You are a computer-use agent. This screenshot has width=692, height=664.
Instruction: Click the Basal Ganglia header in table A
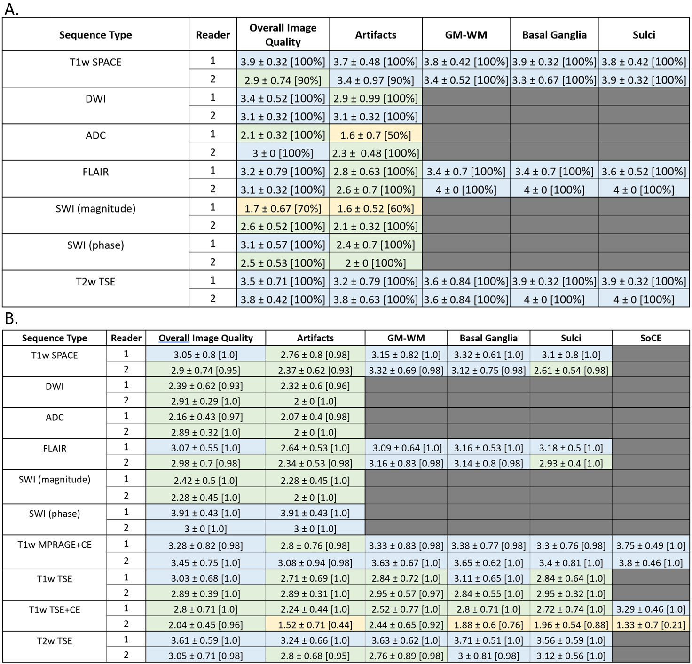click(x=554, y=35)
